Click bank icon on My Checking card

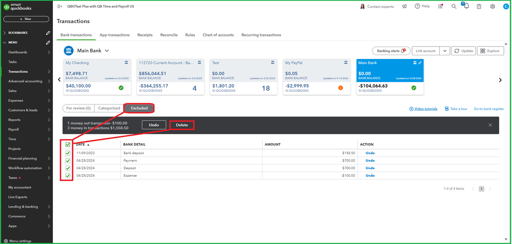pyautogui.click(x=126, y=63)
